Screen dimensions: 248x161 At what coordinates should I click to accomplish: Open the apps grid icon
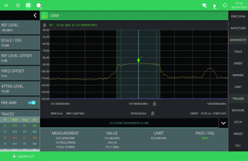18,5
